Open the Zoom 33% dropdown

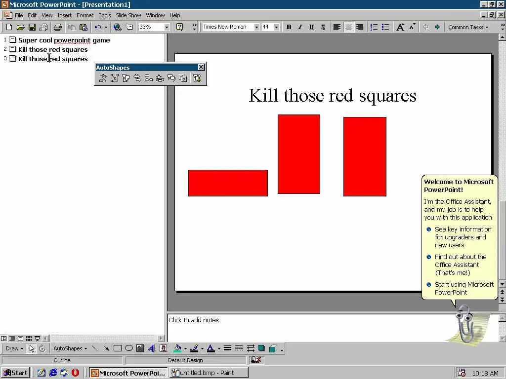(167, 27)
